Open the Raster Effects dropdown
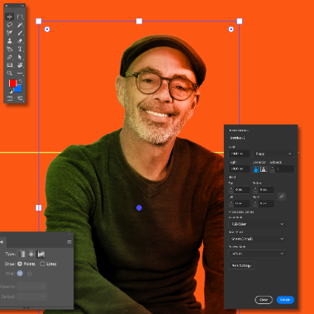Screen dimensions: 314x314 coord(257,239)
